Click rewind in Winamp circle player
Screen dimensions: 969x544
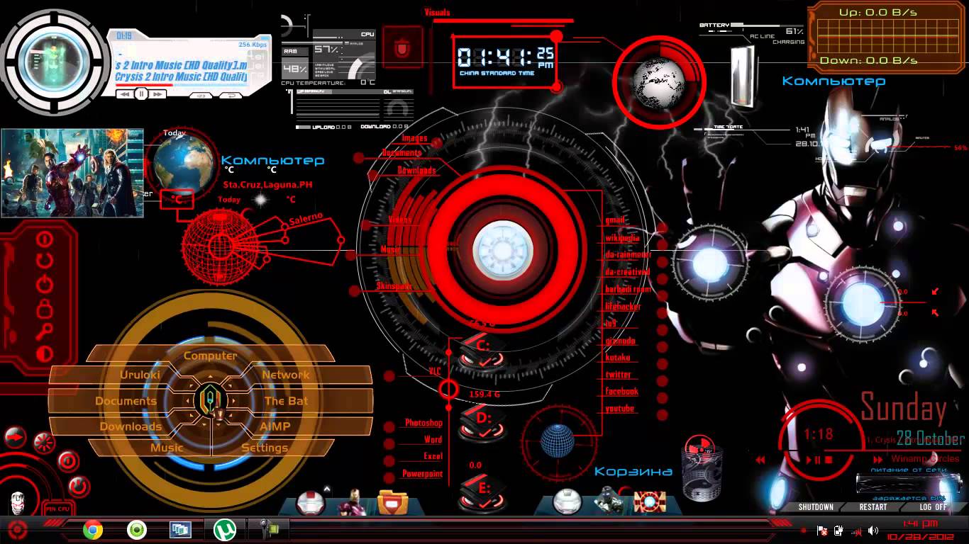point(760,460)
